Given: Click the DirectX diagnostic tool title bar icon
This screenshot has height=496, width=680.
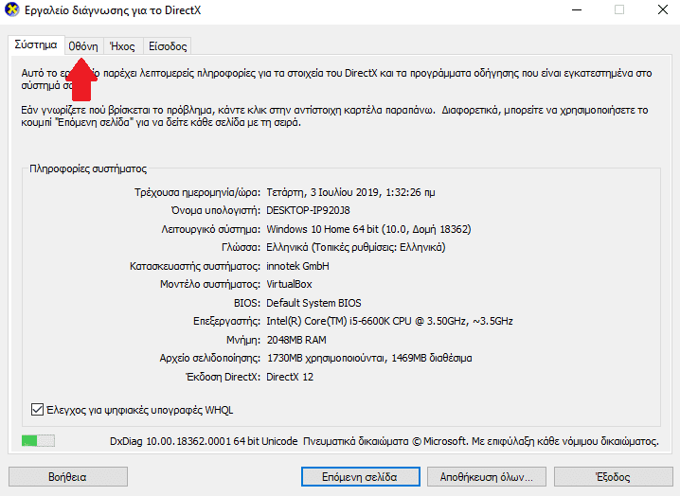Looking at the screenshot, I should click(x=11, y=9).
